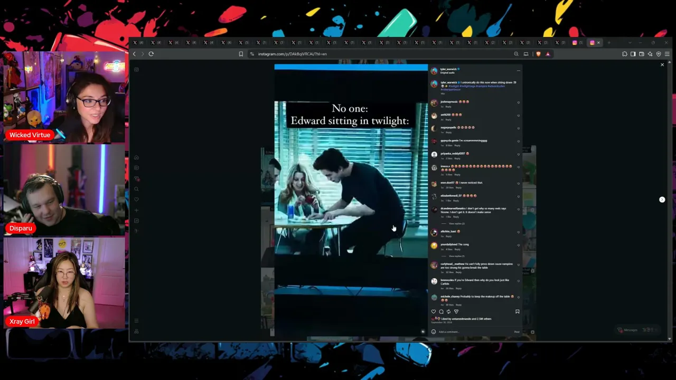Toggle the browser sidebar panel
Image resolution: width=676 pixels, height=380 pixels.
click(x=633, y=54)
